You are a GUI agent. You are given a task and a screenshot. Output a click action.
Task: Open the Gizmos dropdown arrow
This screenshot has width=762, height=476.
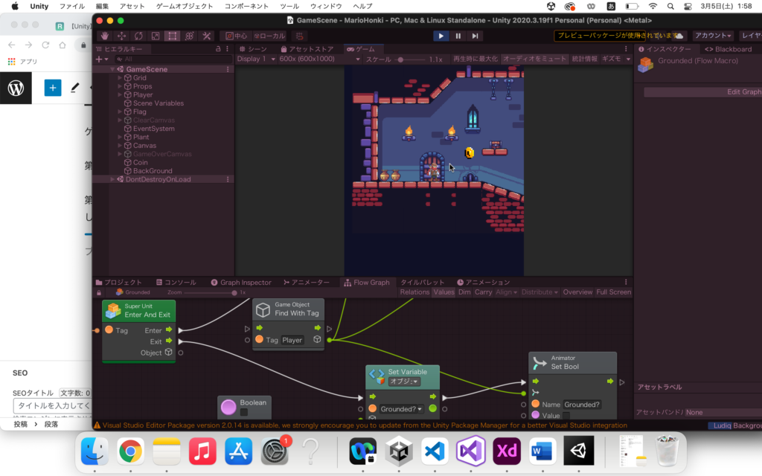pyautogui.click(x=628, y=59)
